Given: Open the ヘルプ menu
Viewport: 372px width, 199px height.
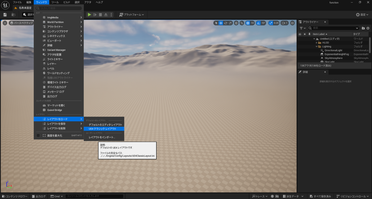Looking at the screenshot, I should pos(99,2).
